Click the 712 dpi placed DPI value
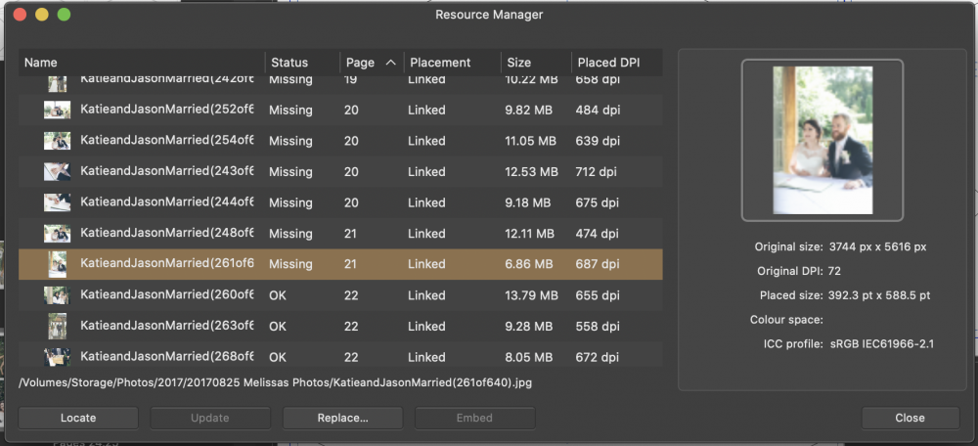This screenshot has width=978, height=446. (596, 171)
